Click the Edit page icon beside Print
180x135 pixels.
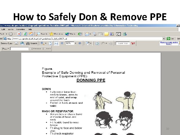[100, 34]
